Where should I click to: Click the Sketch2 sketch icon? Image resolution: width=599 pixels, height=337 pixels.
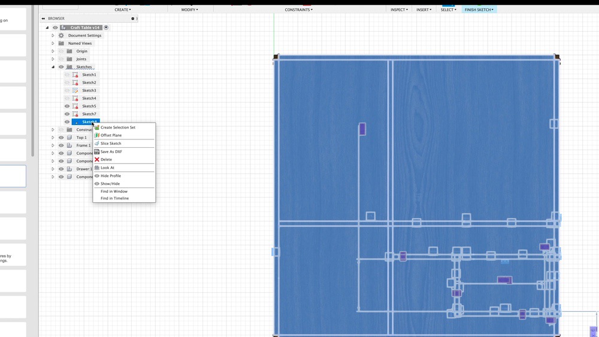(75, 83)
